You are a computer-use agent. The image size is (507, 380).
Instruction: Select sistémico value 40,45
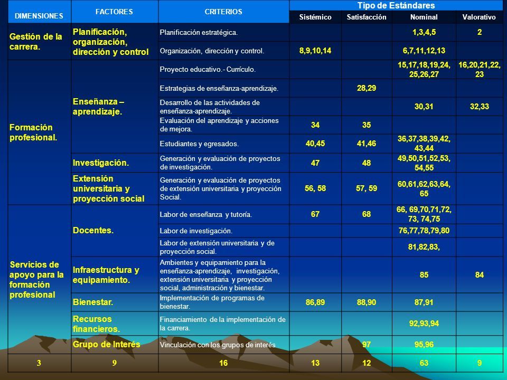pos(315,144)
